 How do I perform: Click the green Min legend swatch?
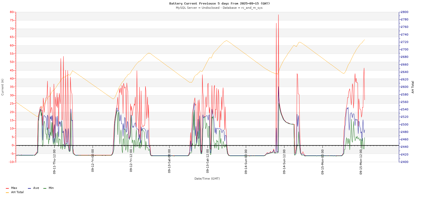click(x=45, y=188)
